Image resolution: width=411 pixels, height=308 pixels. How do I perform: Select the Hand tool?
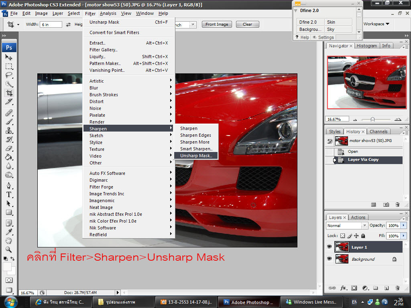coord(9,241)
